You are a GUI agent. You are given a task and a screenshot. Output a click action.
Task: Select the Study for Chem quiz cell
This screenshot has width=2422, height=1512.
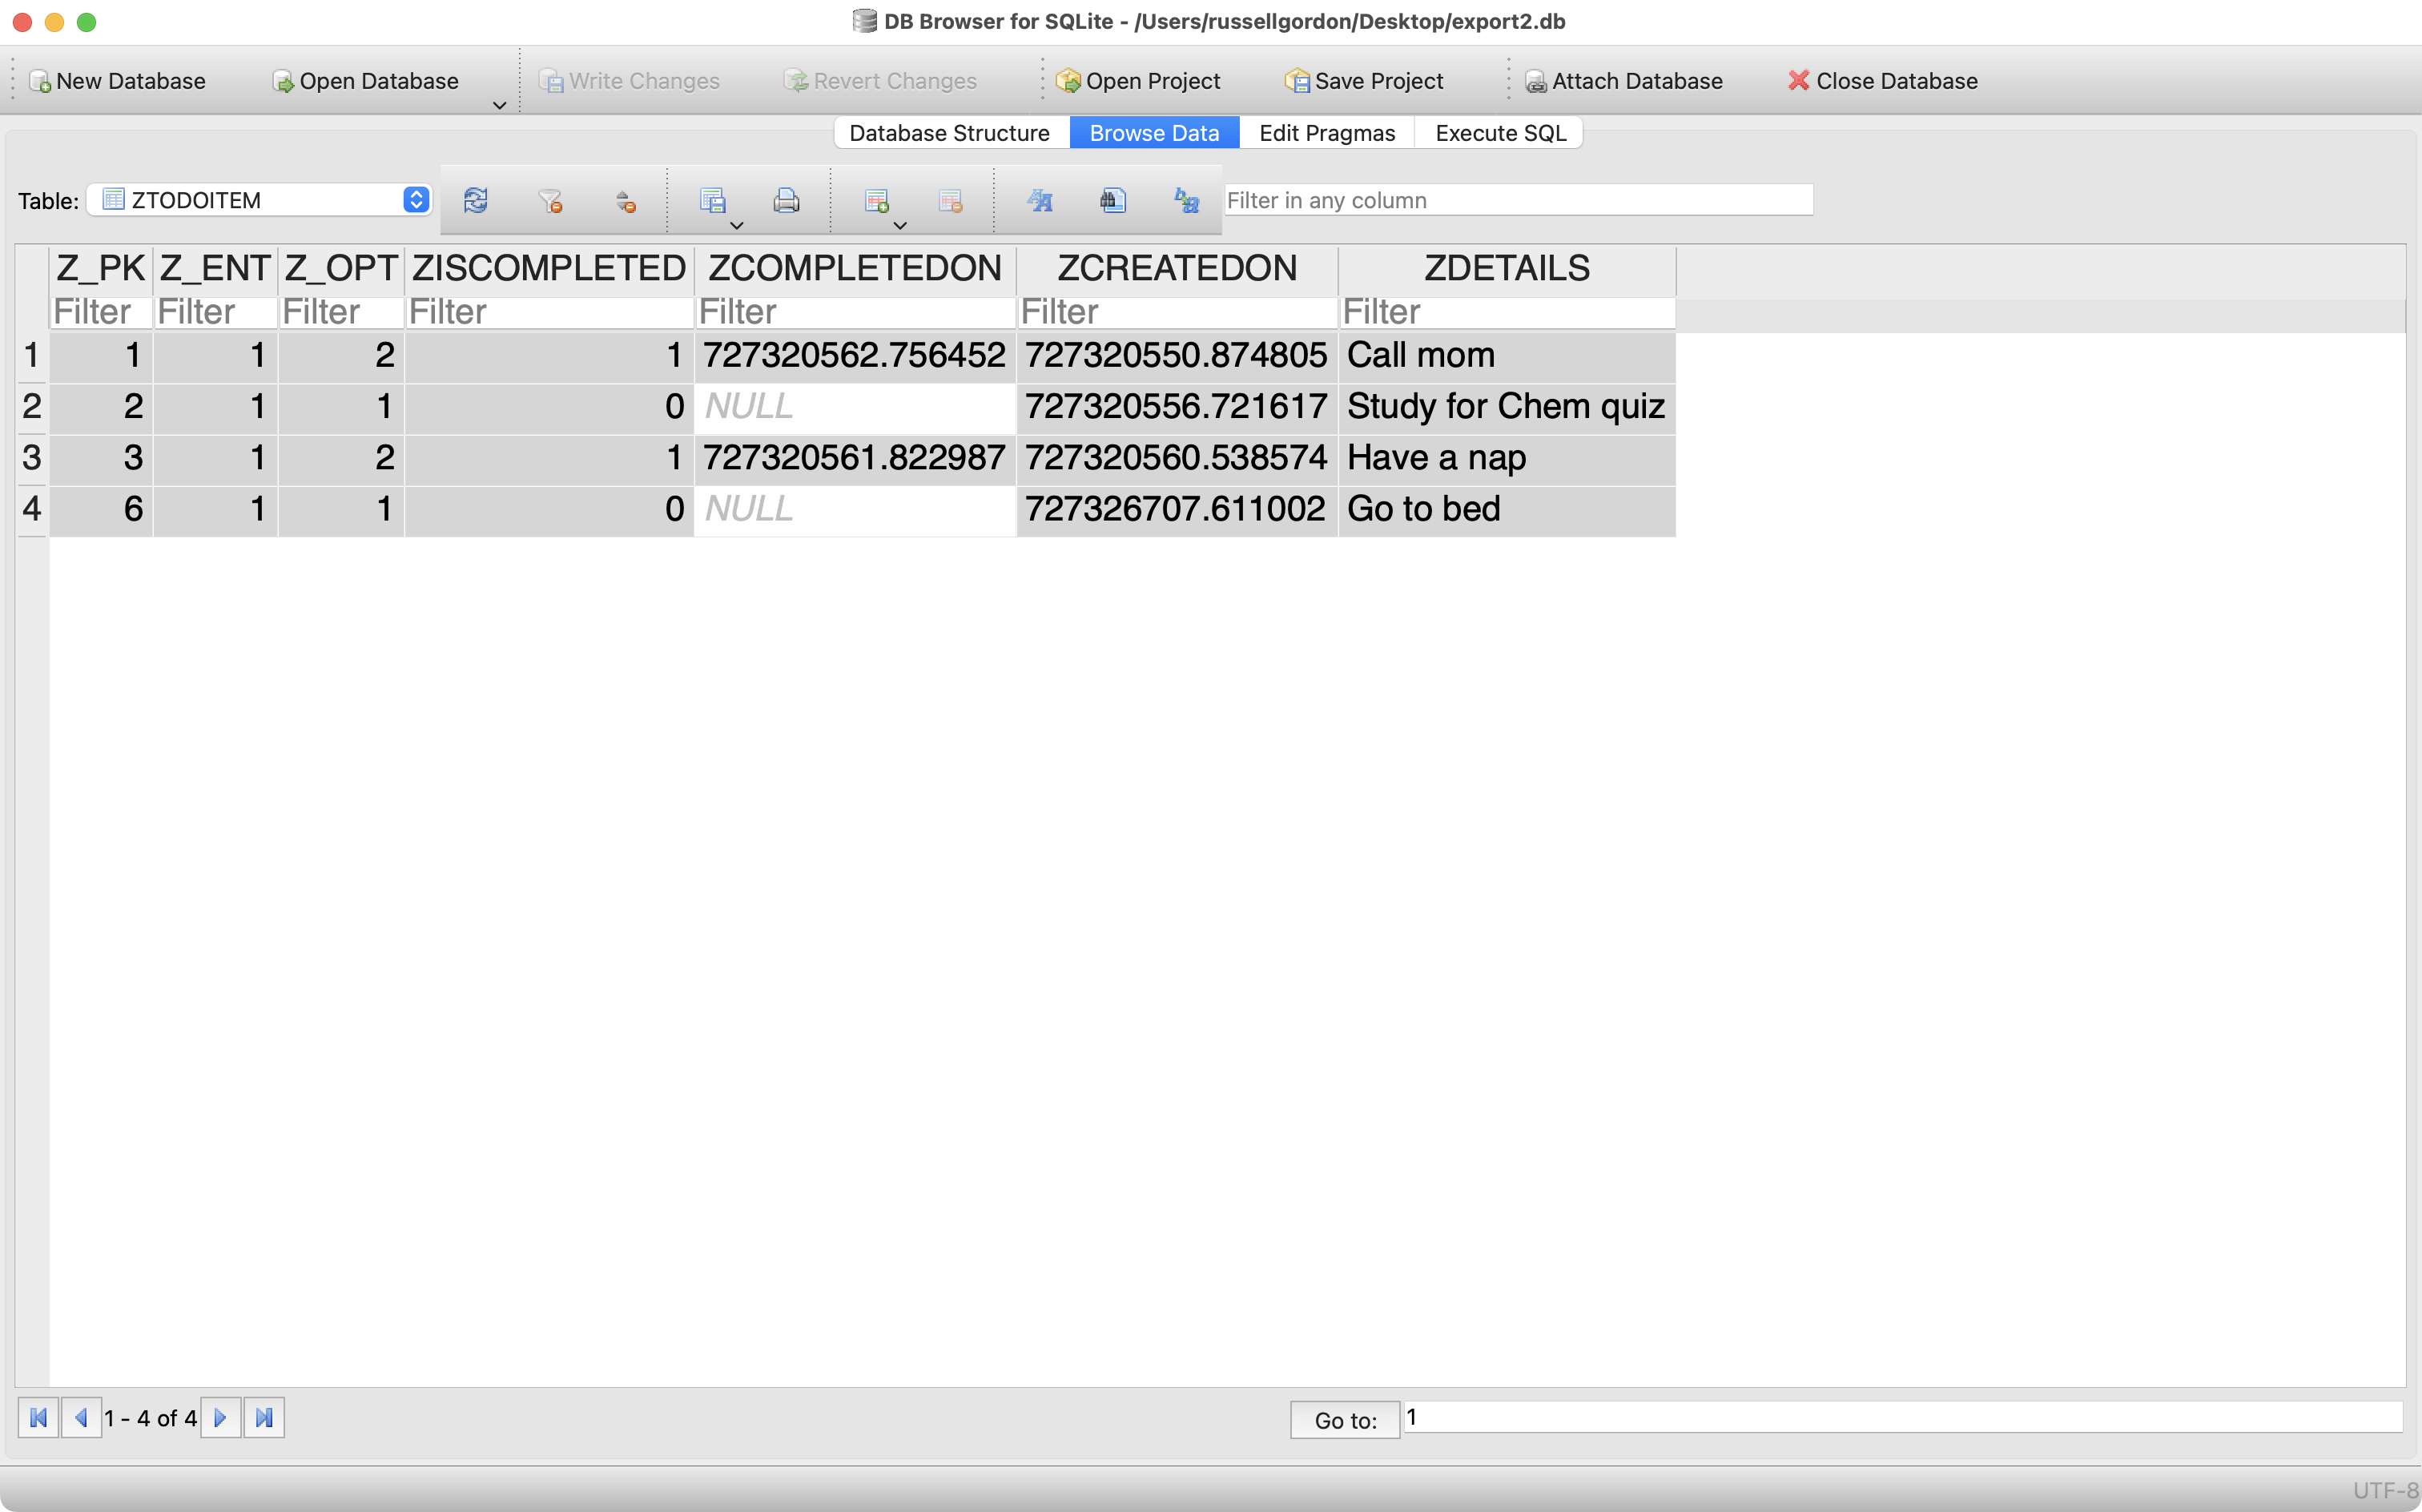coord(1505,407)
